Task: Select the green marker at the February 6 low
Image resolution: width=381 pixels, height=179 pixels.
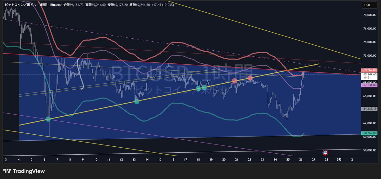Action: click(x=48, y=119)
